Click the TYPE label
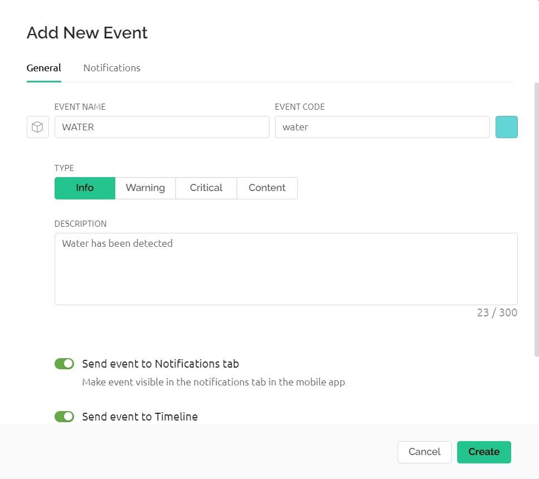The height and width of the screenshot is (479, 539). [x=64, y=168]
